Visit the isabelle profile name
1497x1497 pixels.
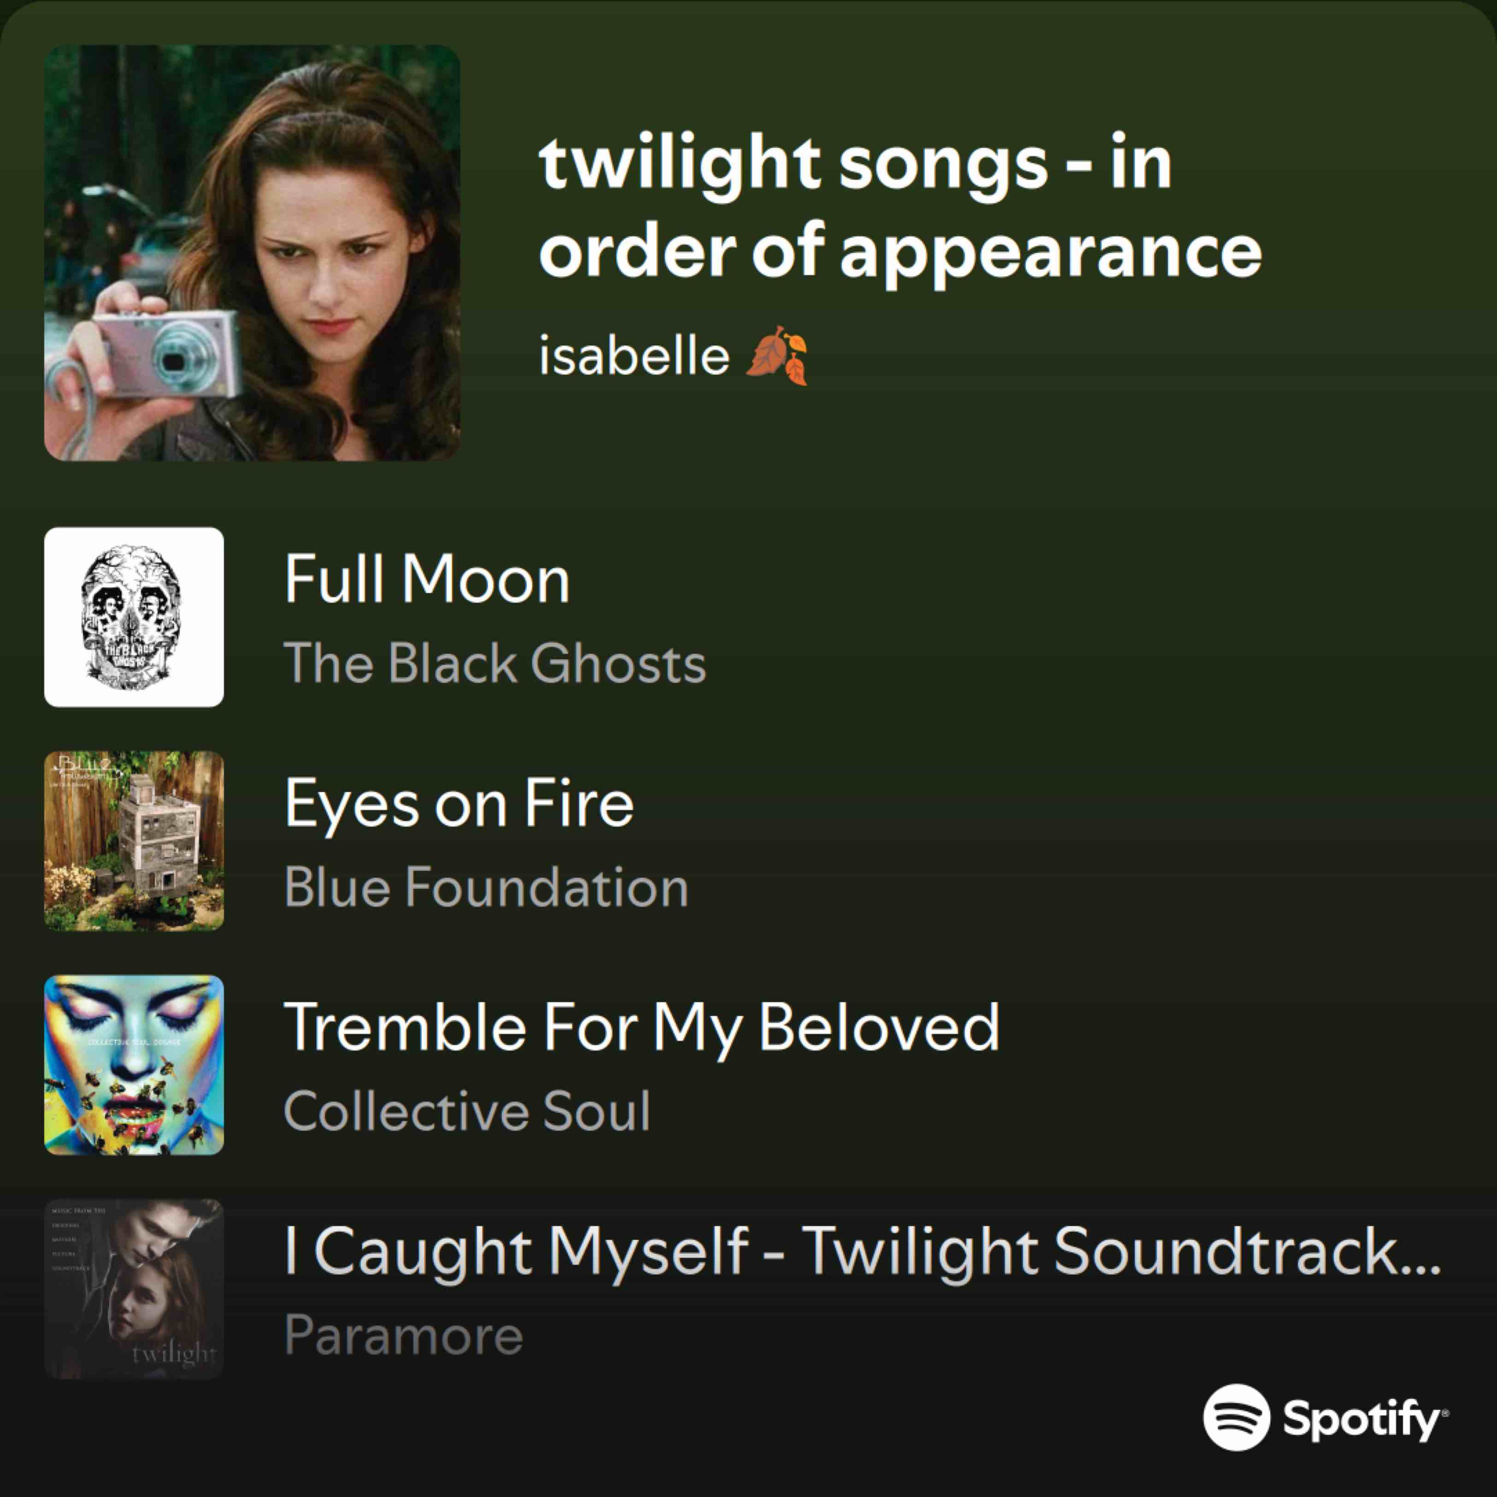[634, 357]
